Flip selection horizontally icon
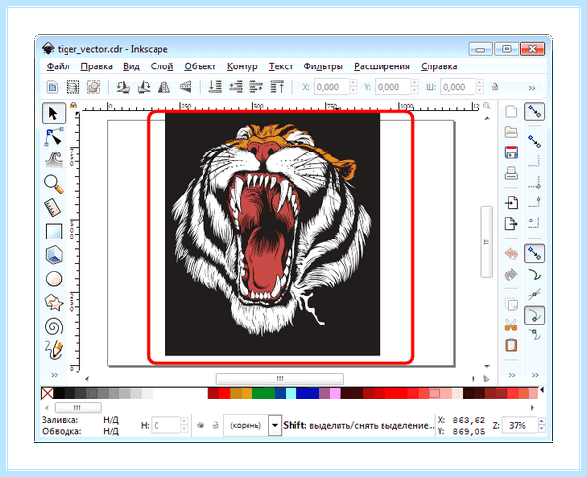The width and height of the screenshot is (587, 477). [164, 87]
